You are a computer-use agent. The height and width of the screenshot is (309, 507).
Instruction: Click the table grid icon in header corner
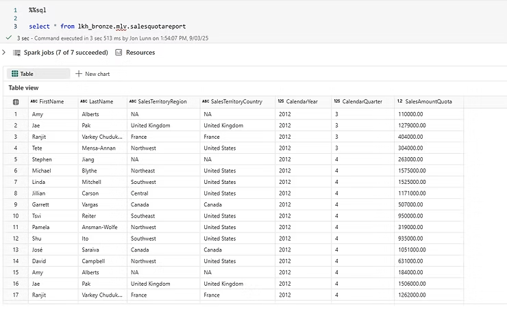click(x=16, y=102)
